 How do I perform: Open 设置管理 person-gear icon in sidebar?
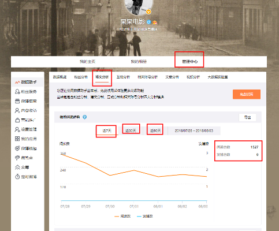[x=17, y=129]
